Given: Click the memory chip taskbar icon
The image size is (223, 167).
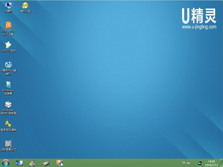Looking at the screenshot, I should (x=46, y=163).
